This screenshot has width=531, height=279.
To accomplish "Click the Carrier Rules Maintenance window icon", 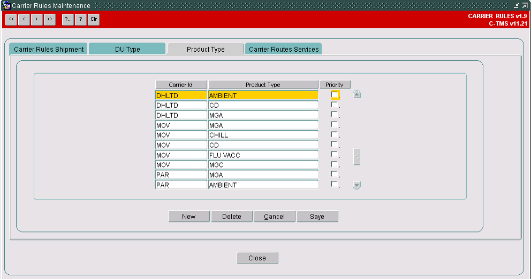I will [6, 5].
